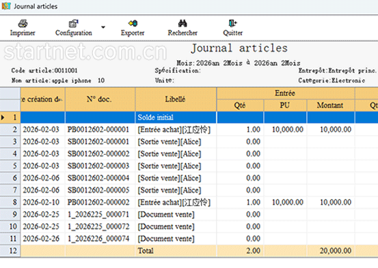The width and height of the screenshot is (378, 268).
Task: Click document SB0012602-000005 cell
Action: click(100, 190)
